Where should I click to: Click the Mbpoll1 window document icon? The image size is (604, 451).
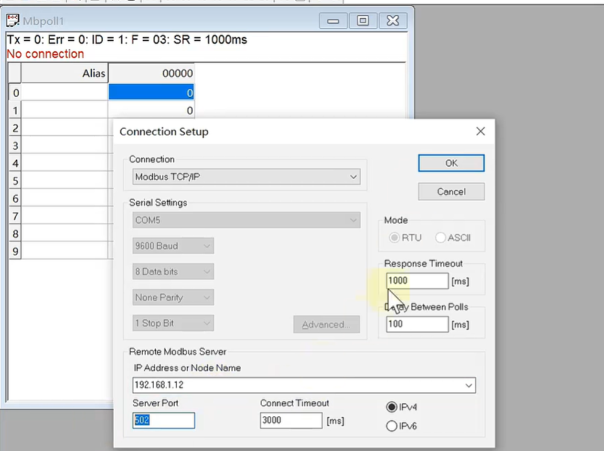13,21
